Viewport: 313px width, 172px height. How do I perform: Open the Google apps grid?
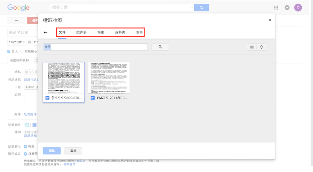click(x=276, y=8)
